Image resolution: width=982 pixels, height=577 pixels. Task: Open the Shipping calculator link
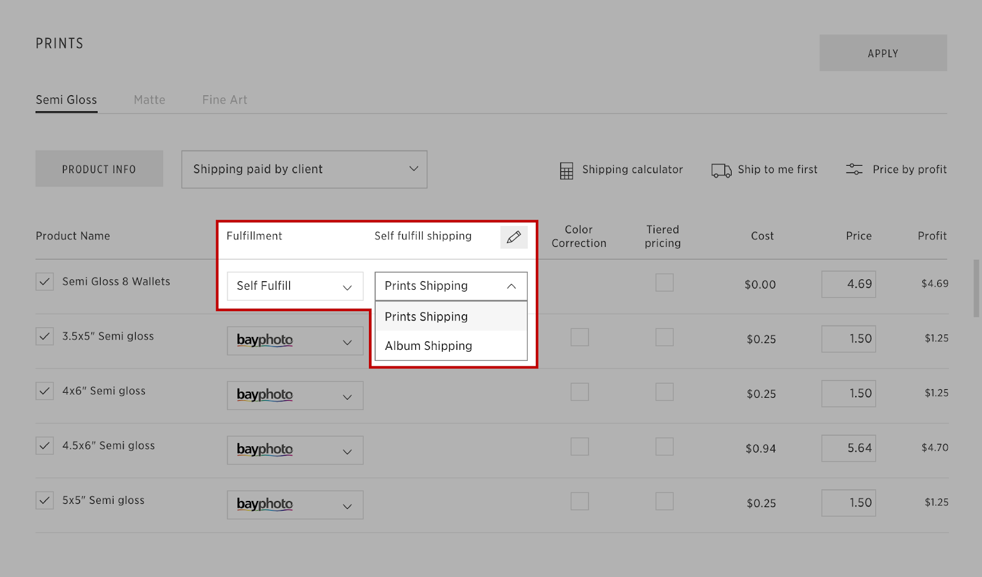click(632, 169)
